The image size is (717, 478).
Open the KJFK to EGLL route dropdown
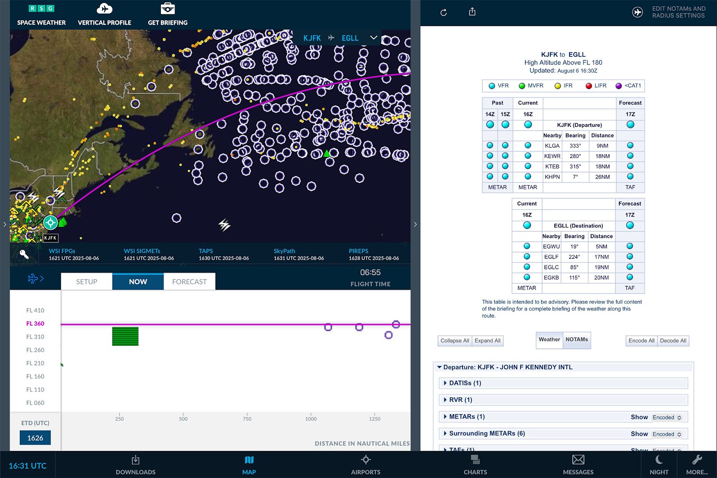tap(373, 38)
